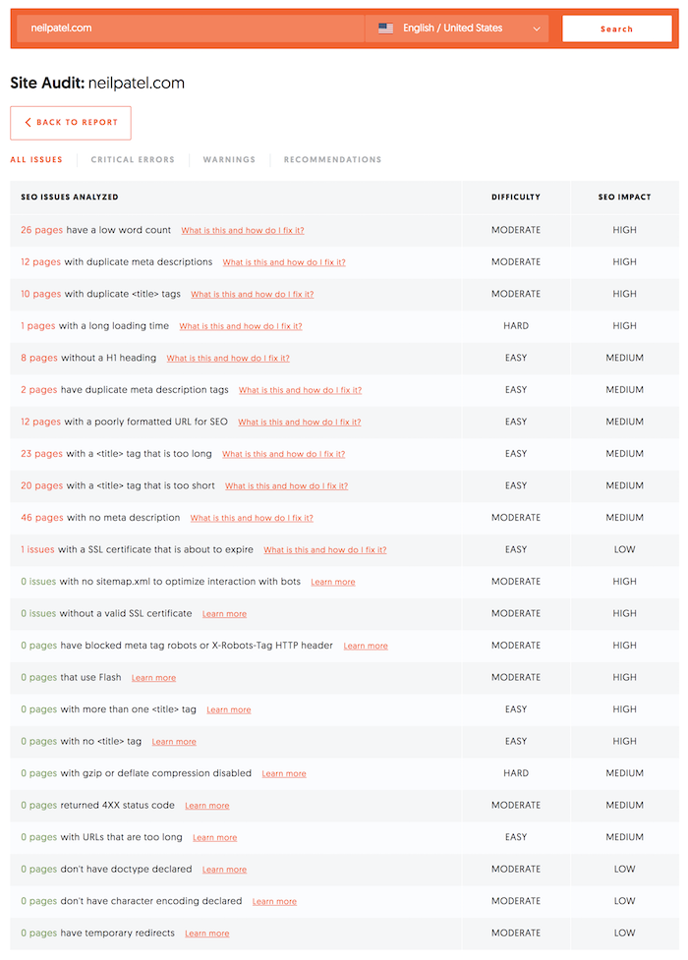Switch to the Critical Errors tab
The height and width of the screenshot is (960, 688).
pyautogui.click(x=133, y=160)
